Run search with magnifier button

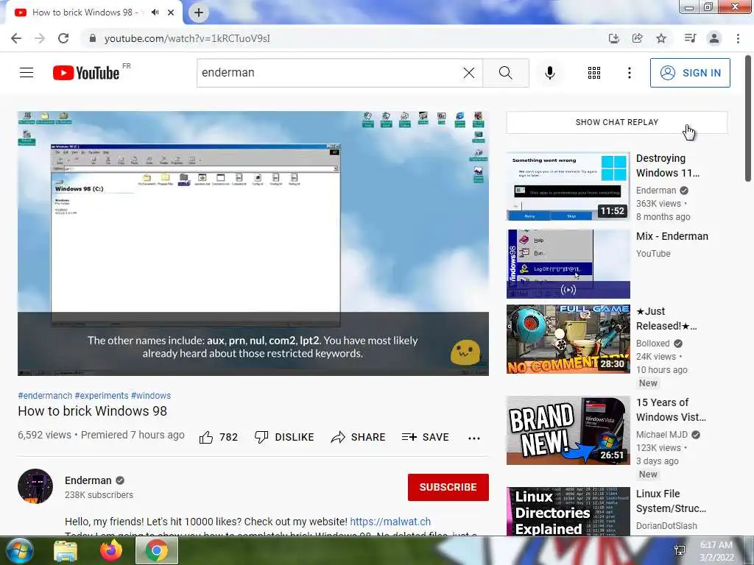click(505, 73)
